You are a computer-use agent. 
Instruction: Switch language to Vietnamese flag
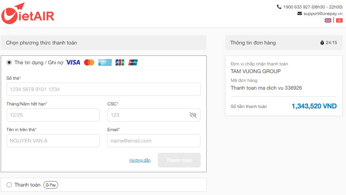coord(339,21)
